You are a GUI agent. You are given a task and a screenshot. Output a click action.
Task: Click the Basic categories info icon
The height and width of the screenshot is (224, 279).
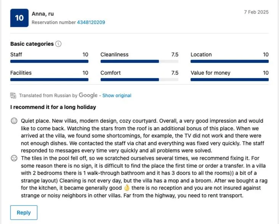tap(58, 44)
